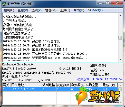Click the MonG0/1/15 MonP0/0/16 ObjRun0/0 line

(26, 80)
